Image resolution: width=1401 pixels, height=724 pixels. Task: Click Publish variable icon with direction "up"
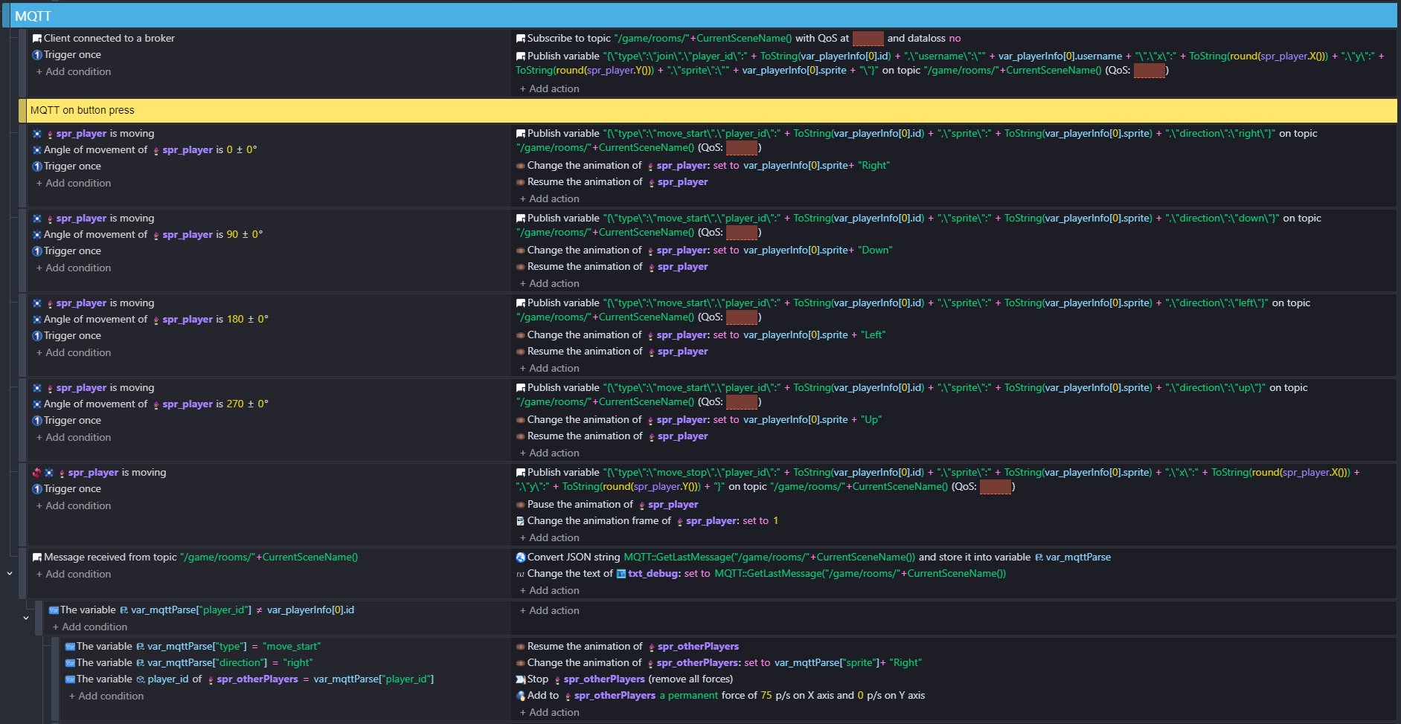[521, 388]
